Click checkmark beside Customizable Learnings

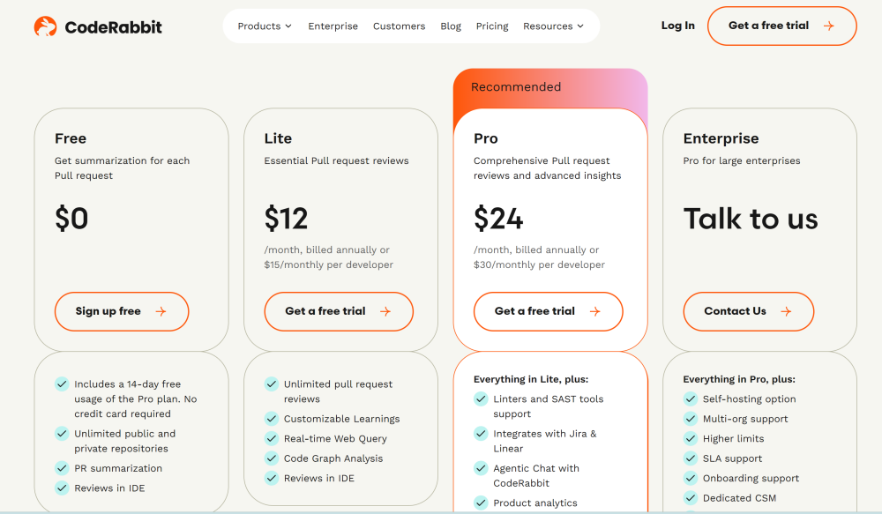pos(272,419)
